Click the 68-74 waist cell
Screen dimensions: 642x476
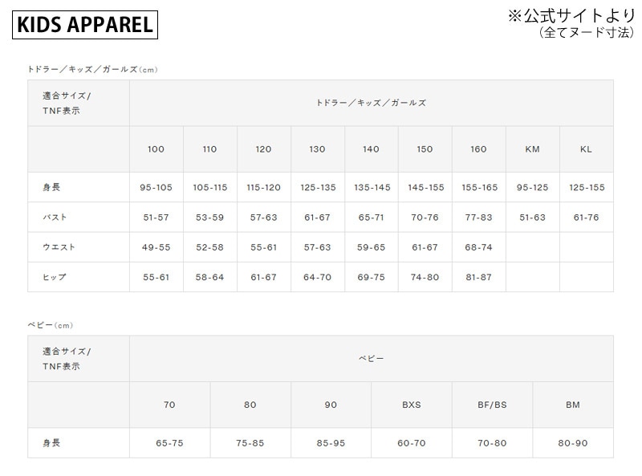coord(479,247)
